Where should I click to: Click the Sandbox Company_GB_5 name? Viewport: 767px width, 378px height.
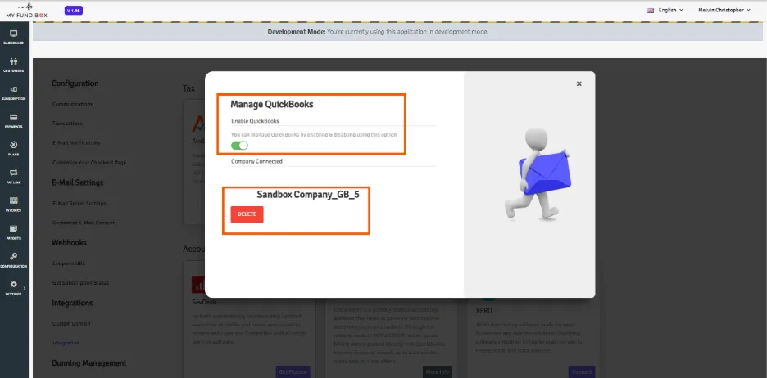tap(308, 195)
